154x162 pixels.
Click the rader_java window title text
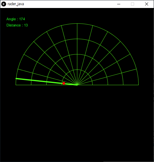[16, 4]
